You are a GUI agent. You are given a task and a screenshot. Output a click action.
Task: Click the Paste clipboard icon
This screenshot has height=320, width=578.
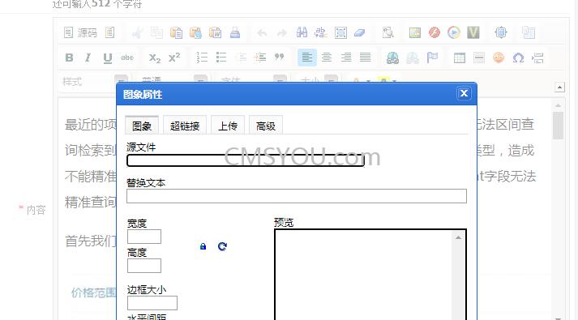click(176, 32)
